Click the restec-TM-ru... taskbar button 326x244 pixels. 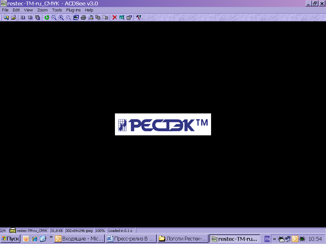pyautogui.click(x=235, y=239)
